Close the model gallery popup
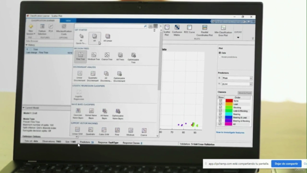 [x=161, y=26]
